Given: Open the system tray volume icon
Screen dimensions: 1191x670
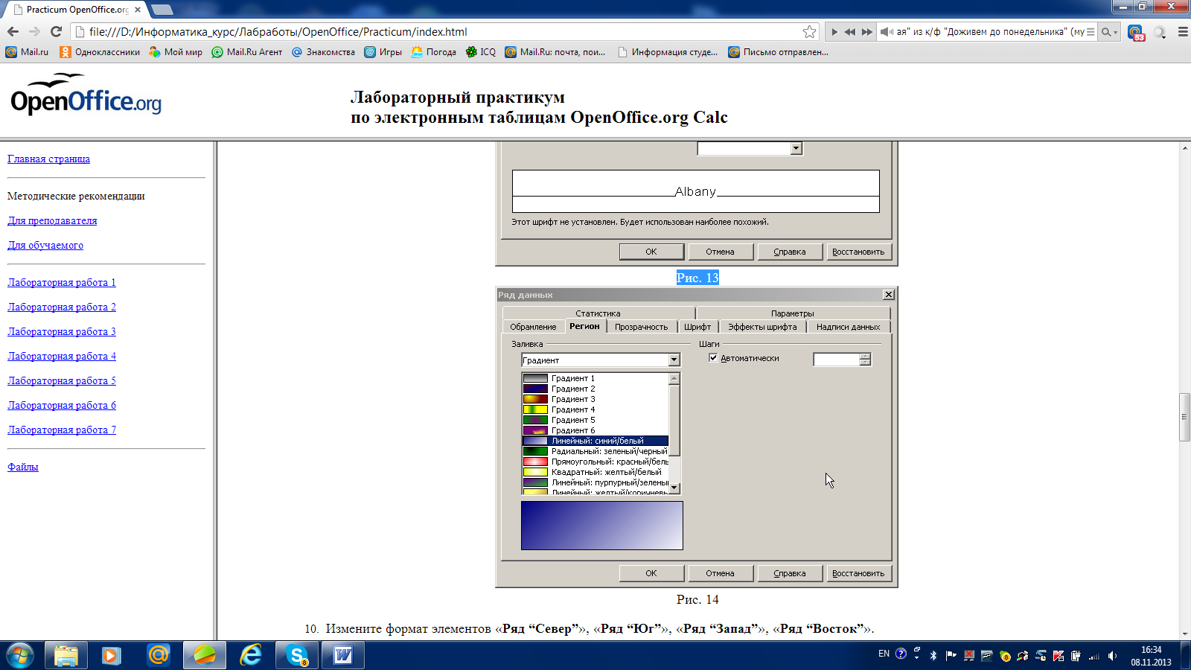Looking at the screenshot, I should 1112,655.
